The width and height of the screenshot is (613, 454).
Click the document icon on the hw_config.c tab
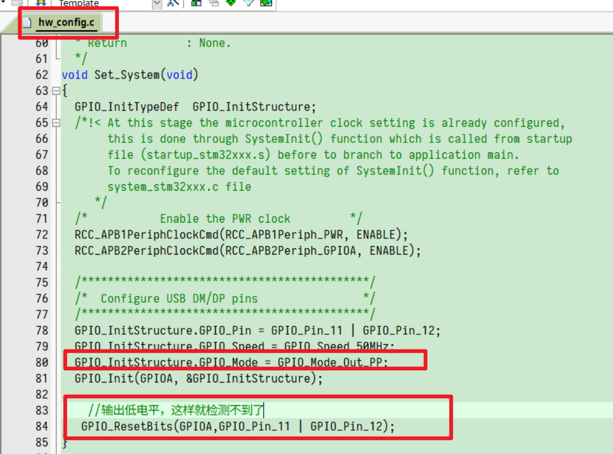coord(27,22)
